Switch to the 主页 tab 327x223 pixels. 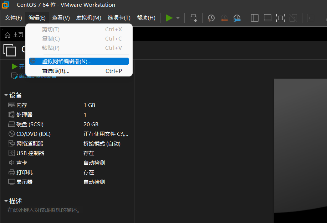(x=14, y=35)
